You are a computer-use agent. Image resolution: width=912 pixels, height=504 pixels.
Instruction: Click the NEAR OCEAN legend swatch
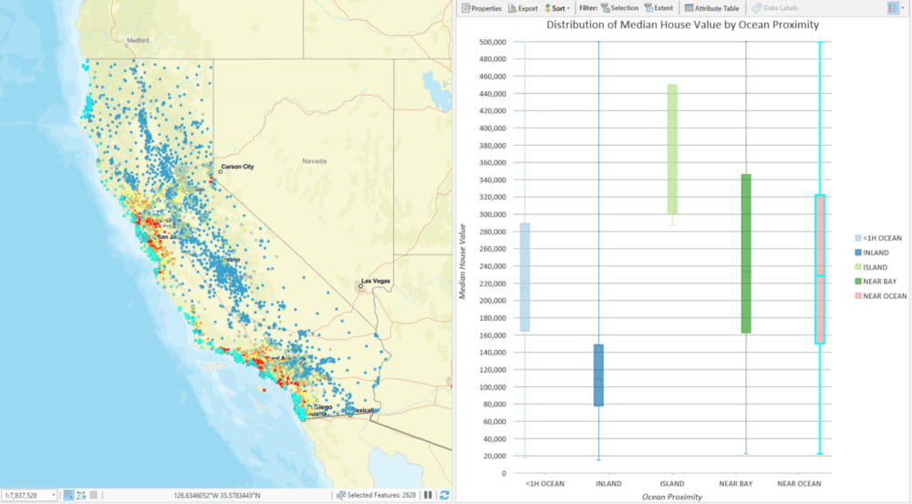(858, 296)
